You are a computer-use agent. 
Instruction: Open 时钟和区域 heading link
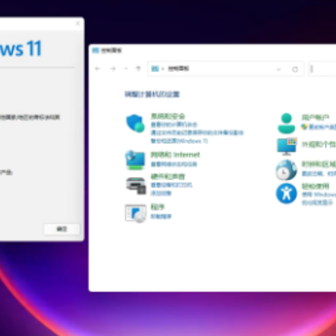319,164
